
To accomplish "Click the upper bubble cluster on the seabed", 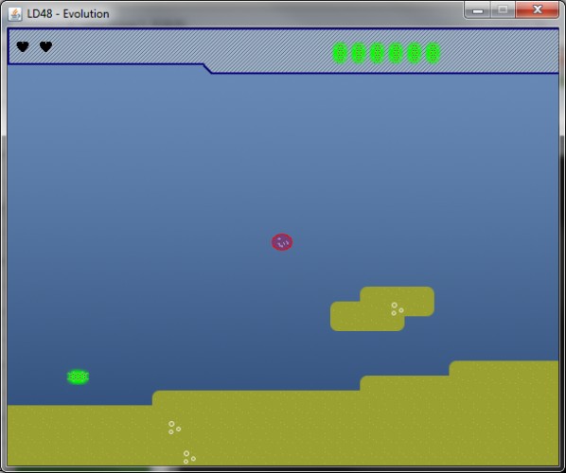I will tap(174, 428).
